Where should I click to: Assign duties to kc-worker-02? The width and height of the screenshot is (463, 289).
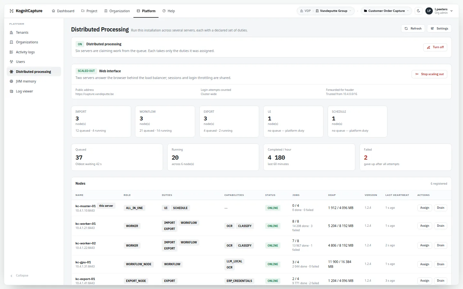[x=425, y=245]
